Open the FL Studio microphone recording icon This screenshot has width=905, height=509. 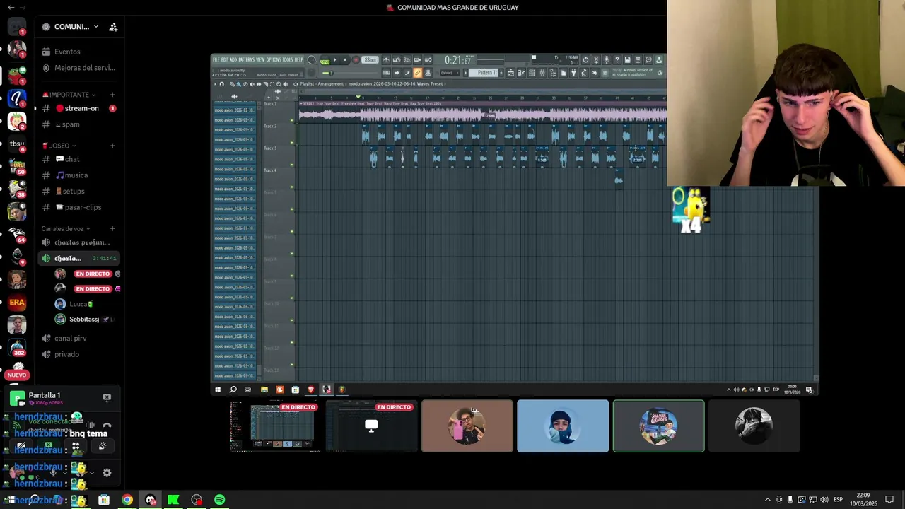[x=607, y=60]
